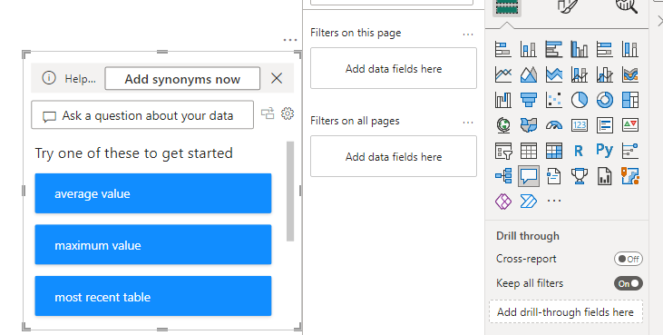Click Add synonyms now button
The image size is (663, 335).
coord(182,79)
